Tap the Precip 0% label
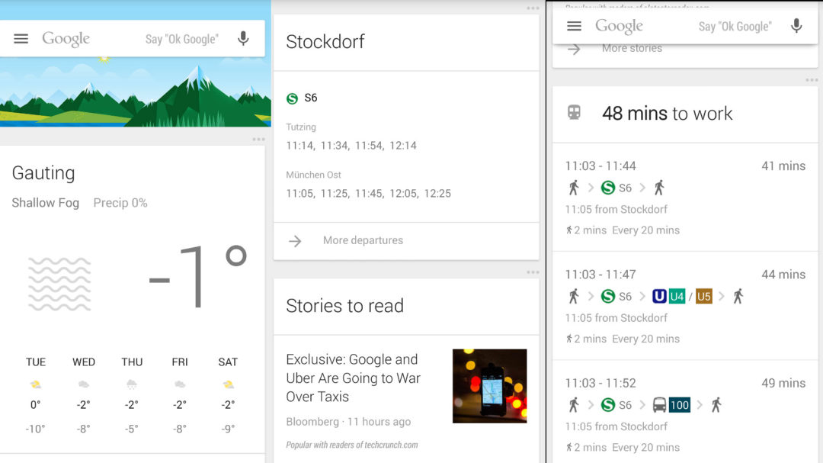823x463 pixels. point(120,203)
